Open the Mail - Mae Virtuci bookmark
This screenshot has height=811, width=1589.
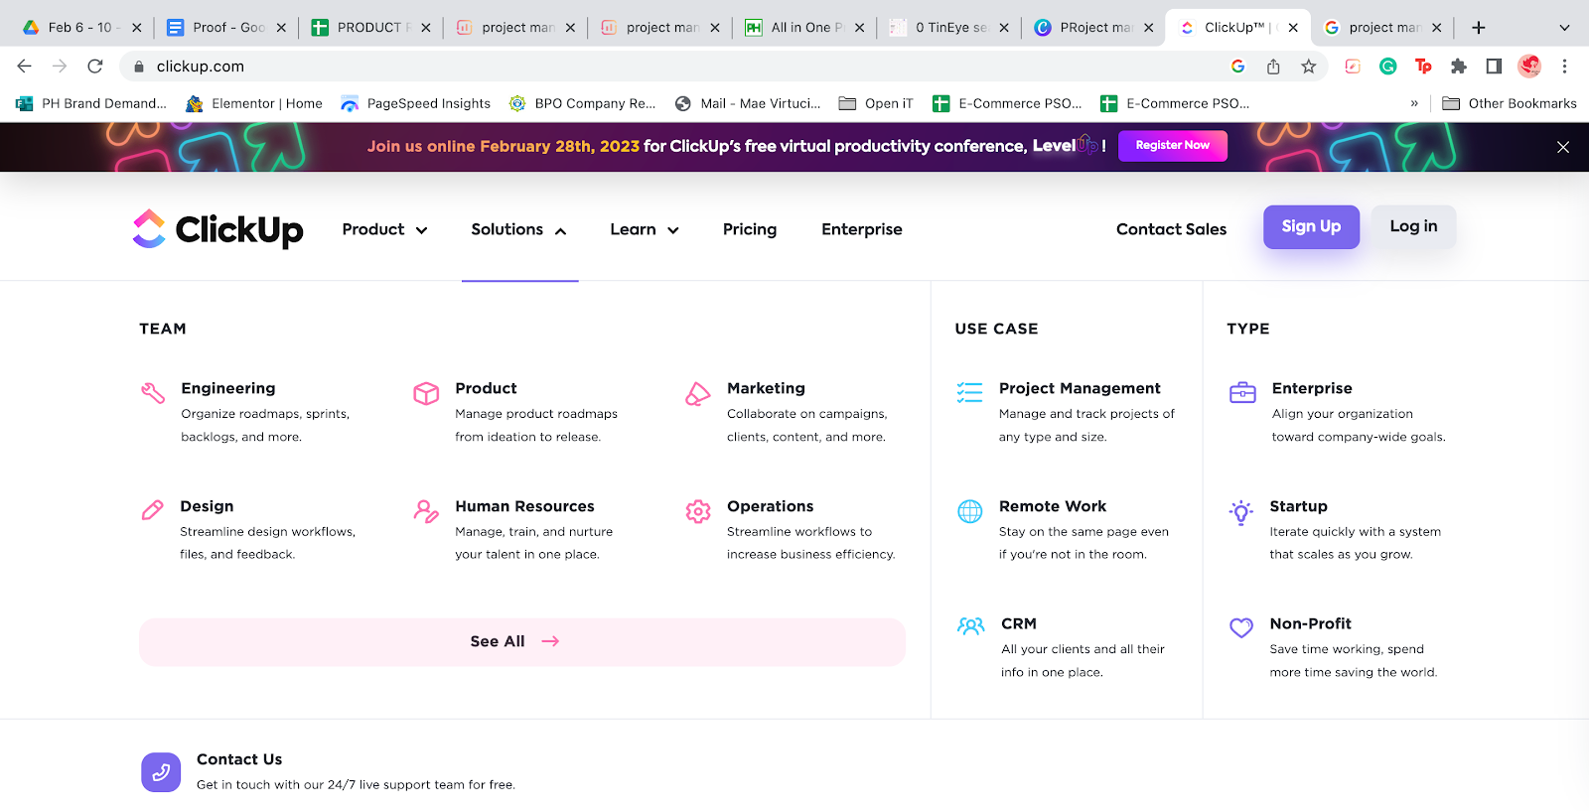748,103
